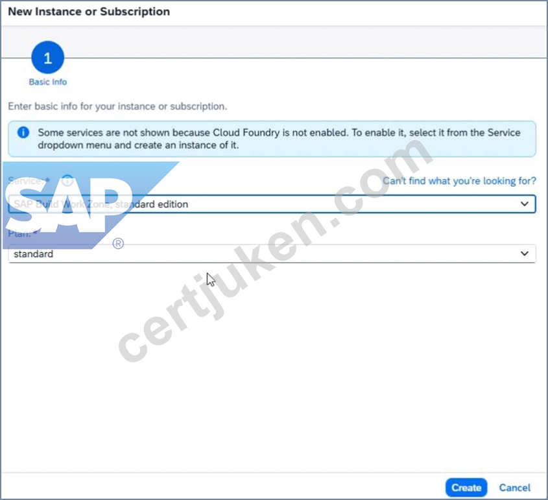Click the registered trademark symbol beside SAP logo
The image size is (548, 500).
(118, 243)
